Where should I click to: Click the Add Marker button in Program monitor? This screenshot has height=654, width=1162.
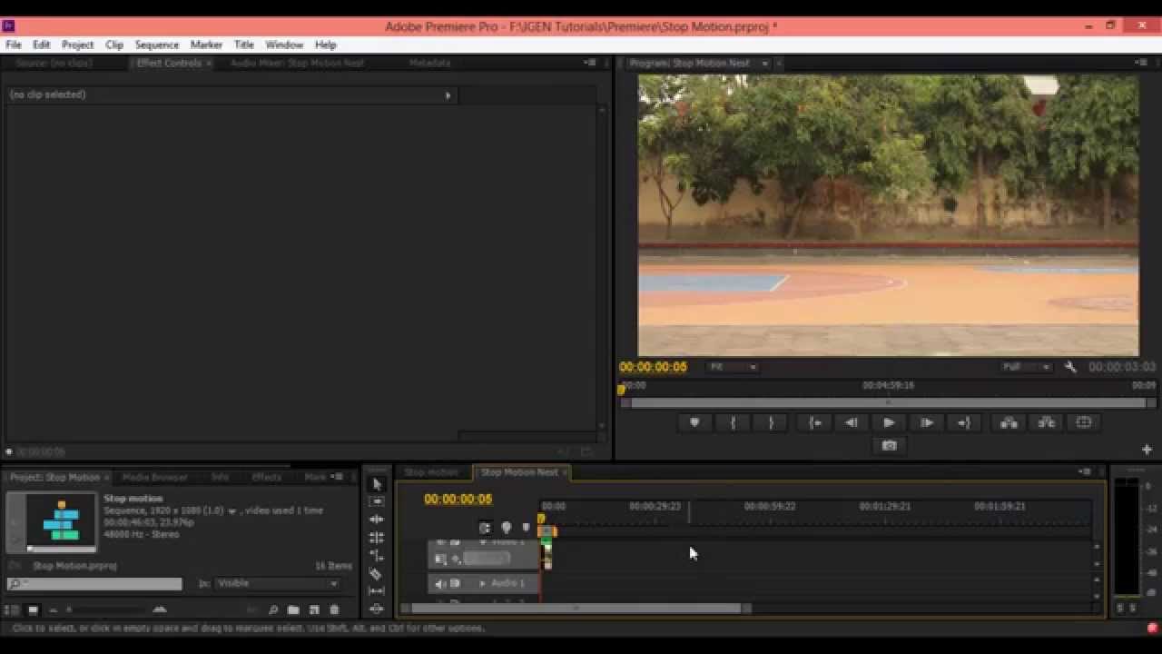[694, 422]
